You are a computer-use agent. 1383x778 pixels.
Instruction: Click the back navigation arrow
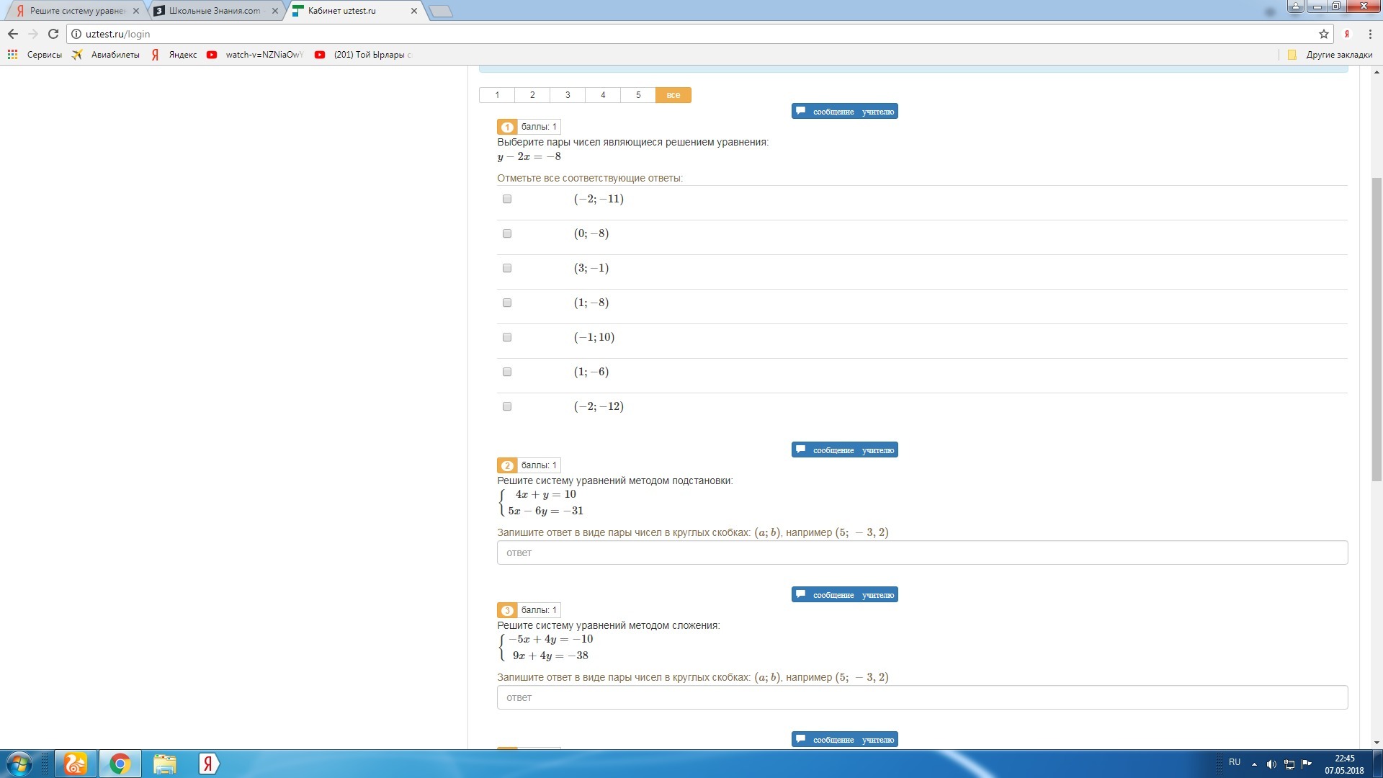tap(13, 34)
